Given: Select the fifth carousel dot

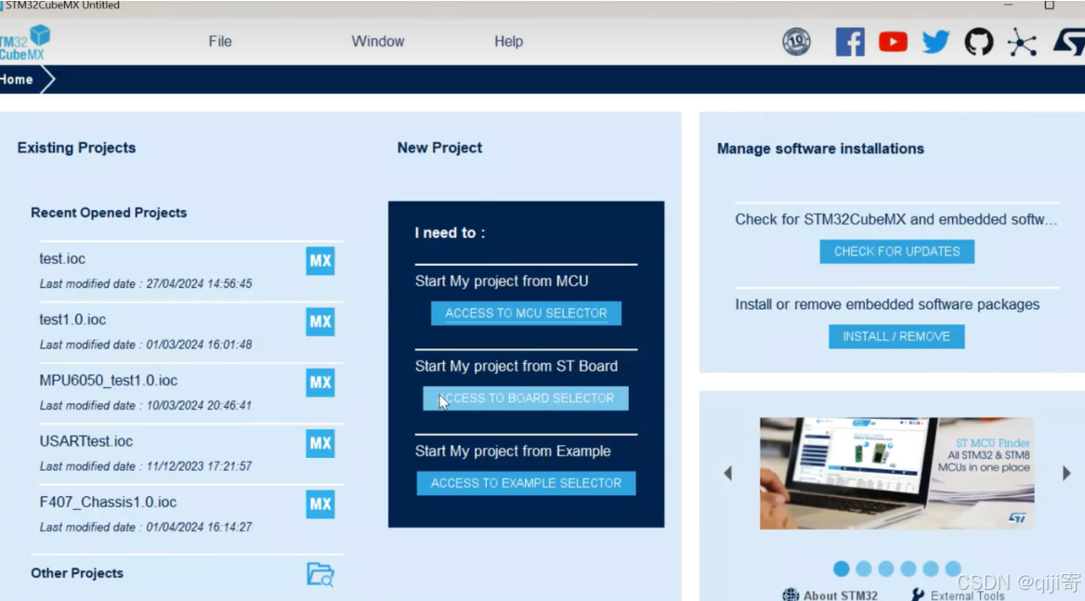Looking at the screenshot, I should pyautogui.click(x=931, y=568).
